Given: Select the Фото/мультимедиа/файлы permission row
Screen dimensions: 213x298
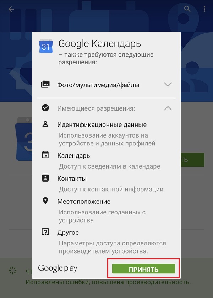Looking at the screenshot, I should (106, 85).
